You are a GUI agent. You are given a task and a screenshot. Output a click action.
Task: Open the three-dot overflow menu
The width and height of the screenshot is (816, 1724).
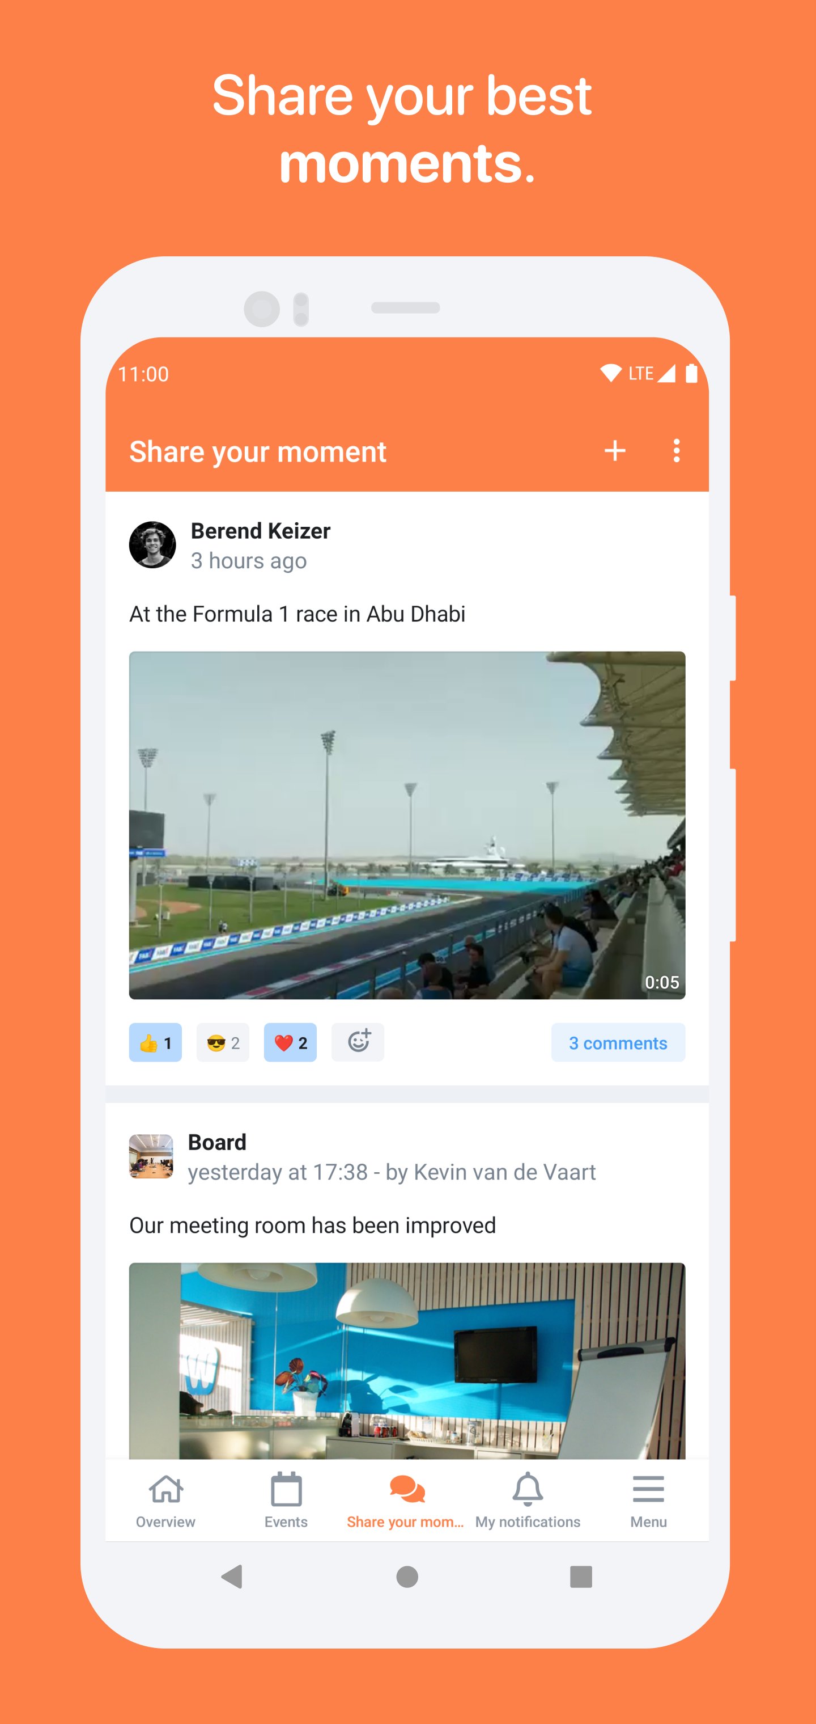[676, 450]
